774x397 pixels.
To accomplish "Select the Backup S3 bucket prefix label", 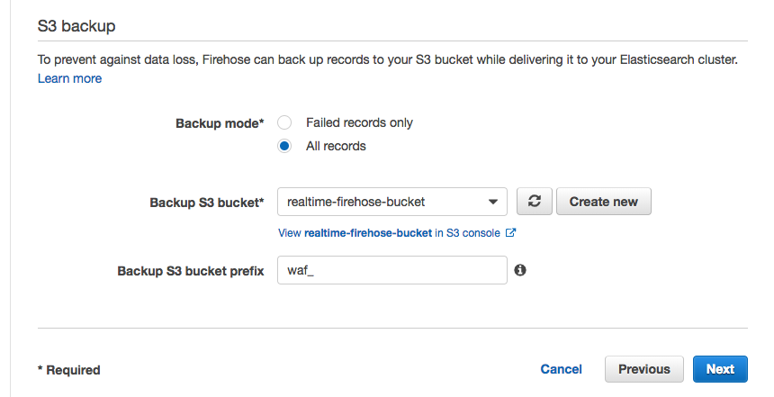I will [191, 271].
